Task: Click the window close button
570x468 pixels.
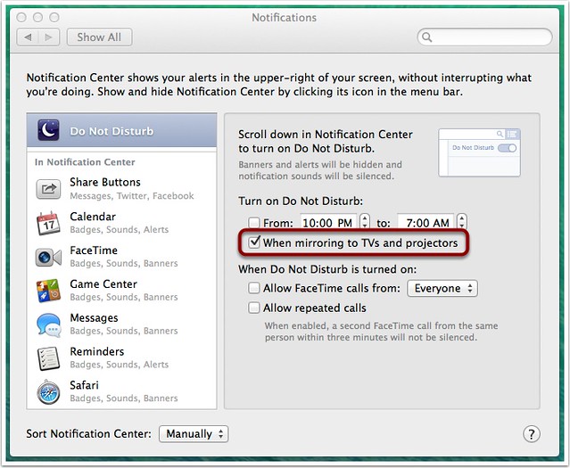Action: click(x=21, y=17)
